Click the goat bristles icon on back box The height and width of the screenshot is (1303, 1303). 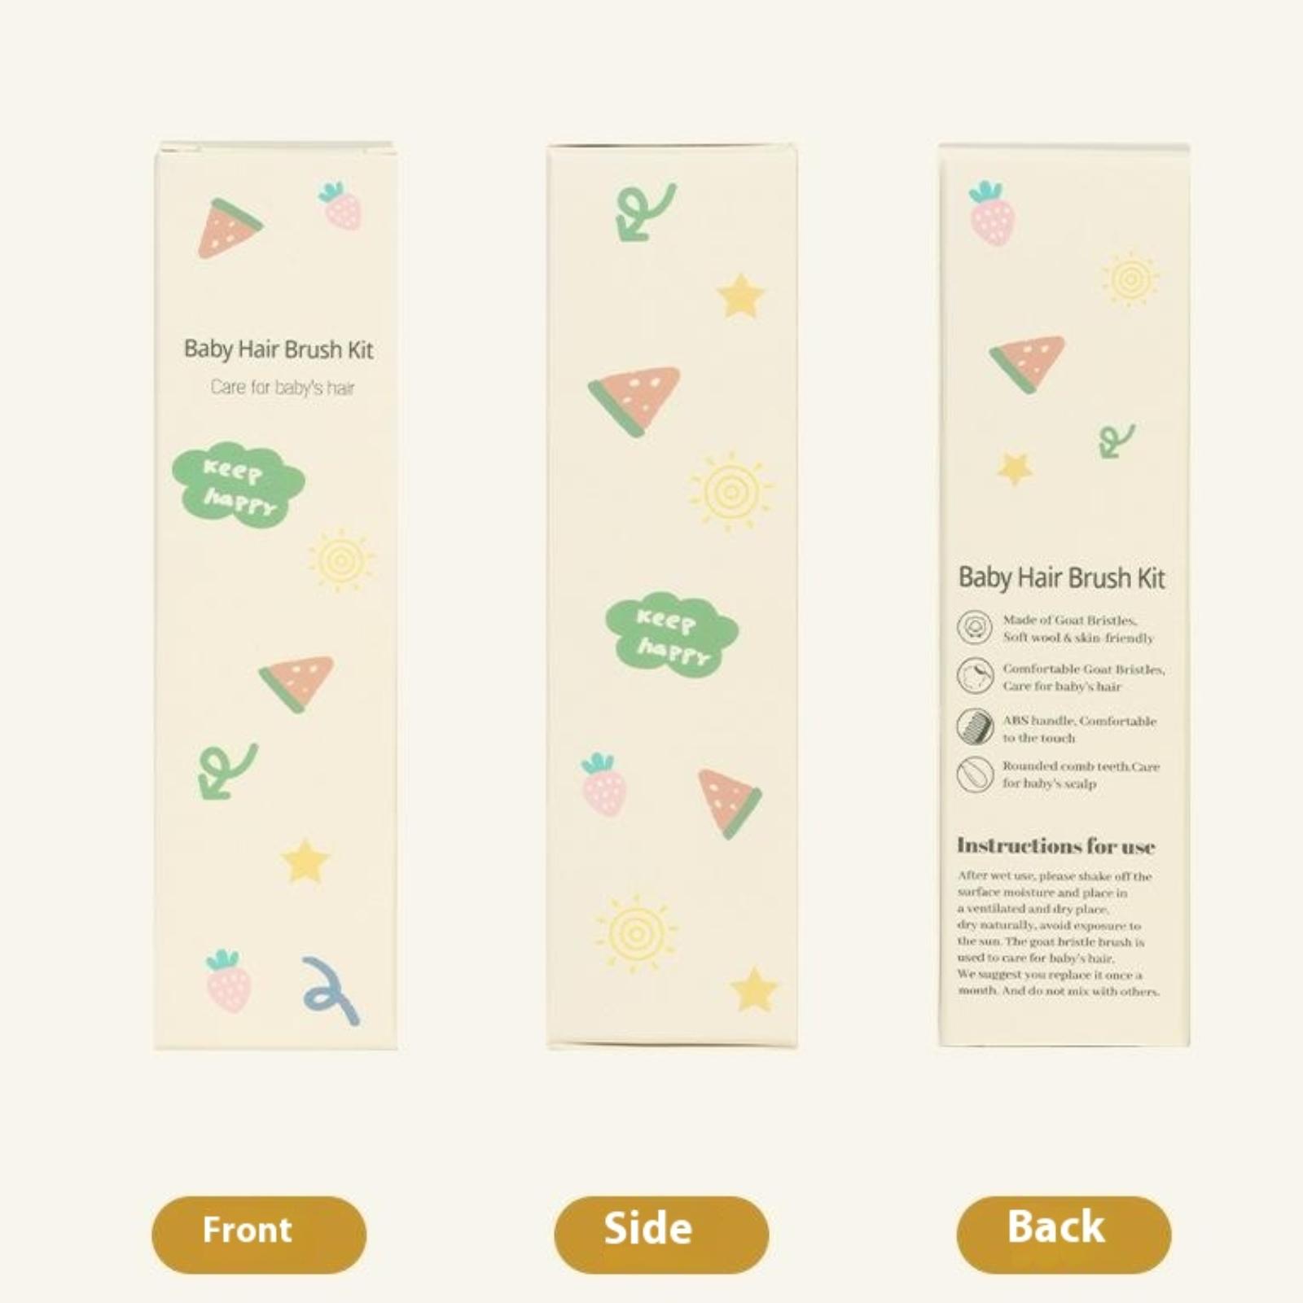coord(975,628)
